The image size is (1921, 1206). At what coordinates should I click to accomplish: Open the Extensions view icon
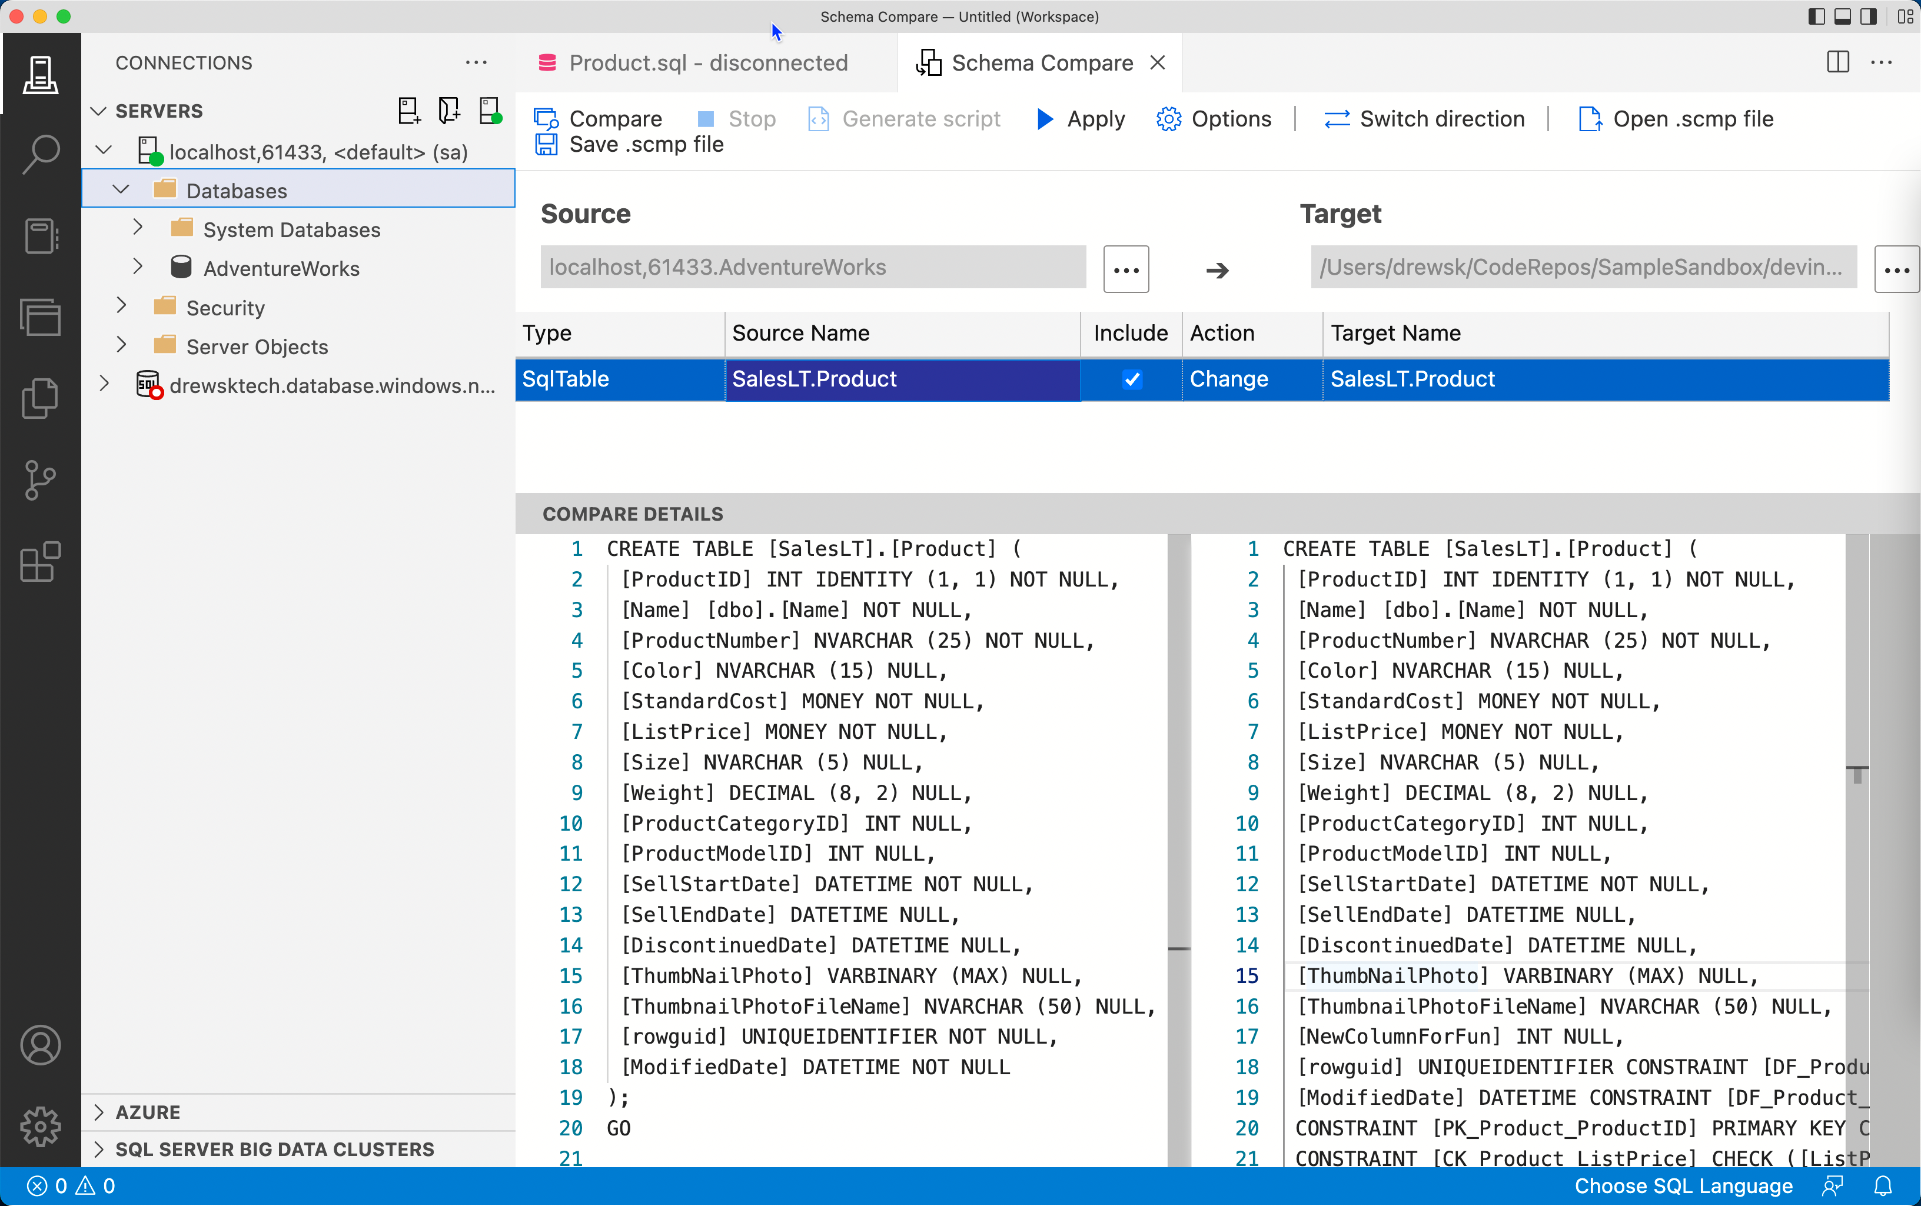pyautogui.click(x=40, y=561)
